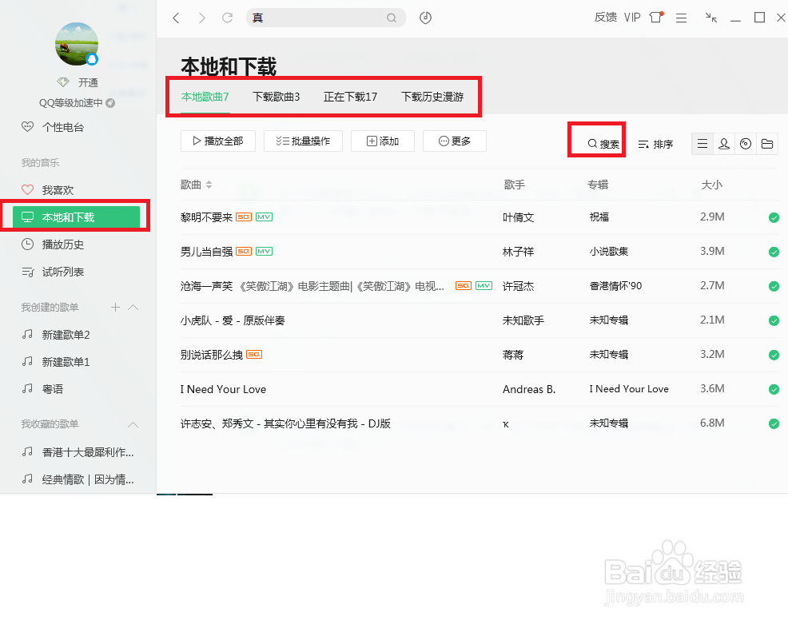Click the listening timer icon beside search box
Image resolution: width=788 pixels, height=624 pixels.
pos(425,17)
